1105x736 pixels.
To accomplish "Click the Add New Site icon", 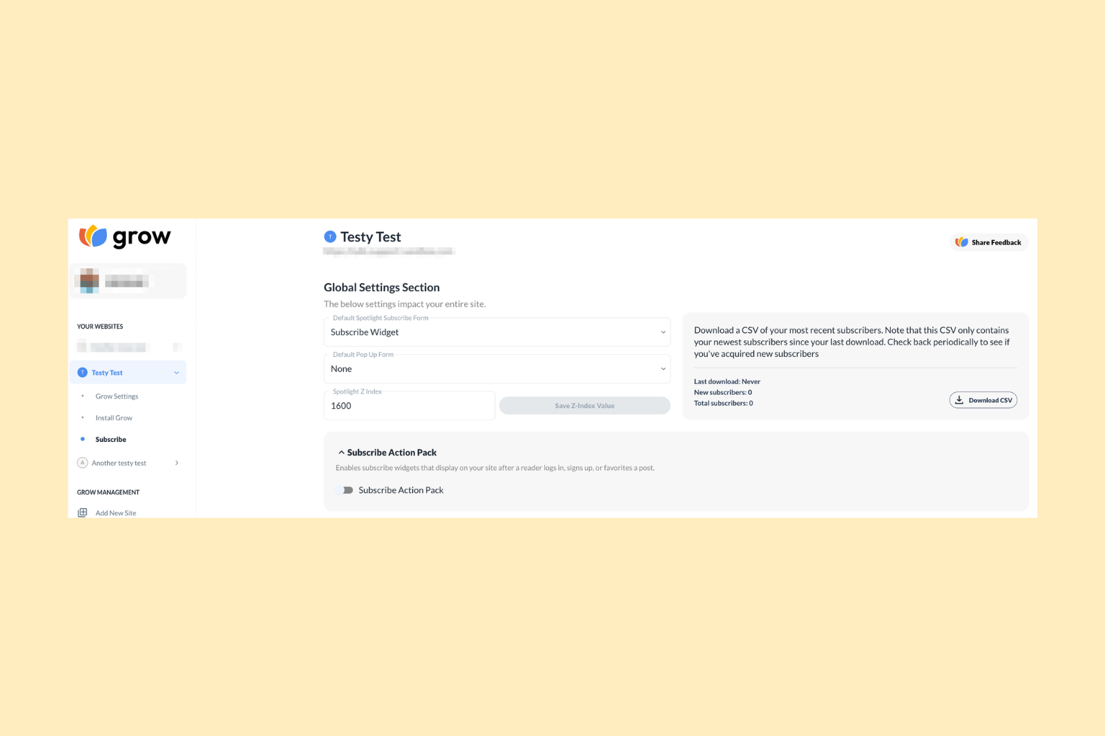I will tap(82, 512).
